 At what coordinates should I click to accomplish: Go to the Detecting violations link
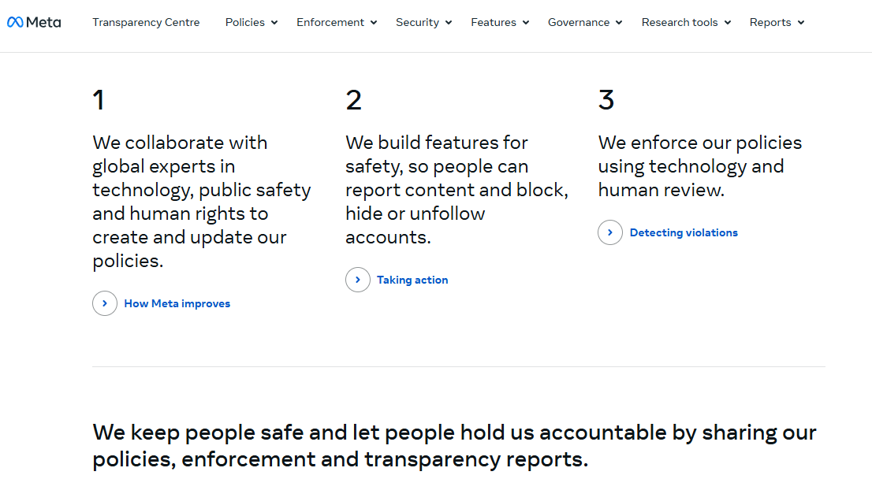684,232
